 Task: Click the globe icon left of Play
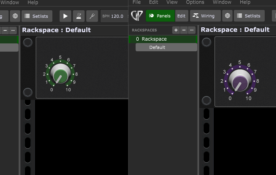15,16
